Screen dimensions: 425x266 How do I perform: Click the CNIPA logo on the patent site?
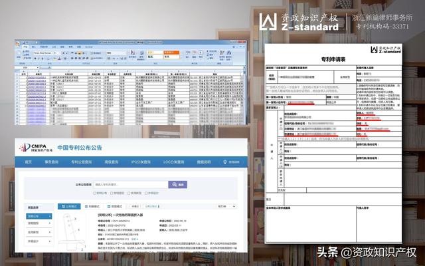coord(36,148)
